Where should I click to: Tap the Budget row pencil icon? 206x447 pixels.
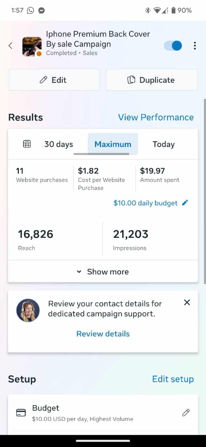(x=186, y=413)
